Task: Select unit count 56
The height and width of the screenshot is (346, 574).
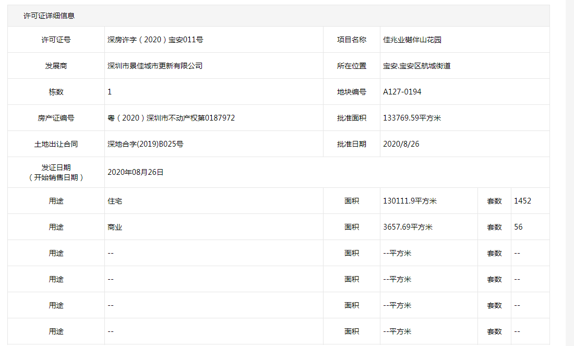Action: (x=518, y=227)
